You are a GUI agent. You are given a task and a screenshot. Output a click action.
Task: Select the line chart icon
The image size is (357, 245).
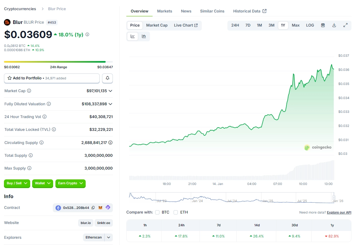click(133, 36)
